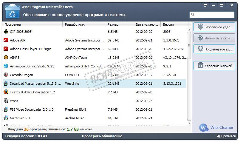Click the 2012-09-07 install date

coord(144,75)
